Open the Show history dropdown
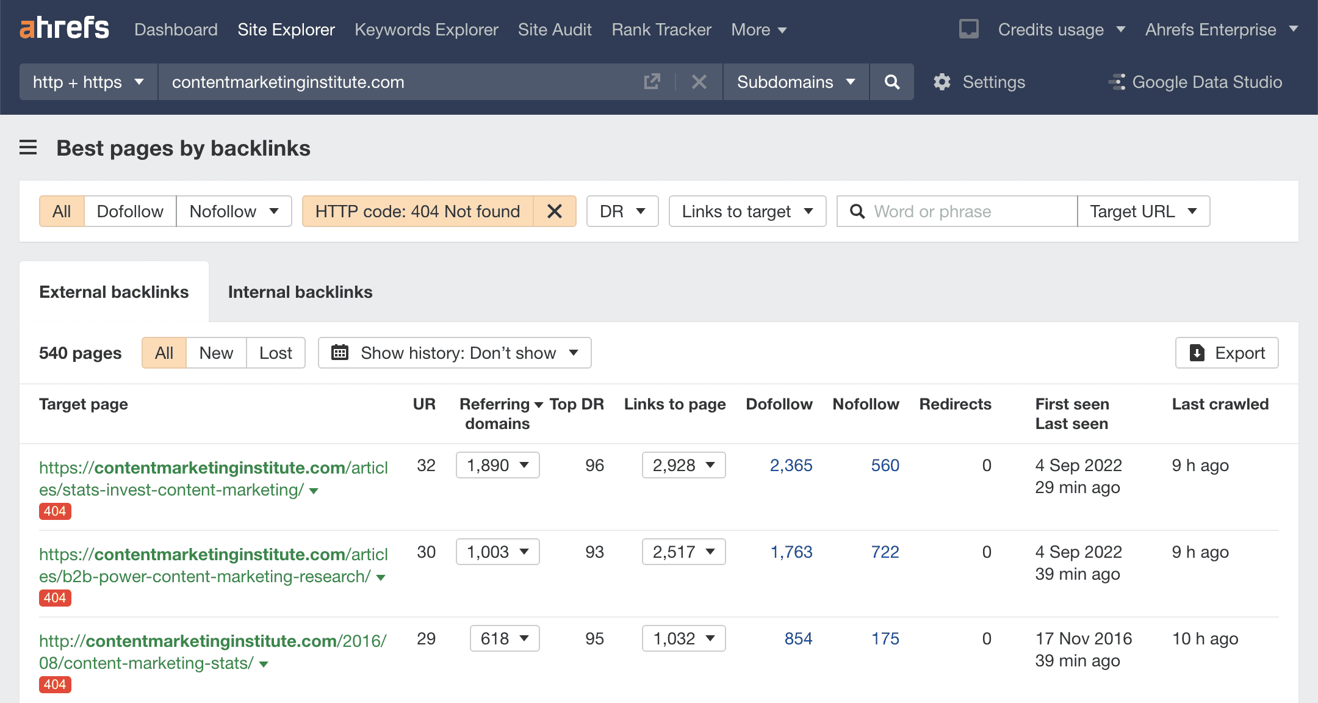This screenshot has width=1318, height=703. (x=455, y=353)
